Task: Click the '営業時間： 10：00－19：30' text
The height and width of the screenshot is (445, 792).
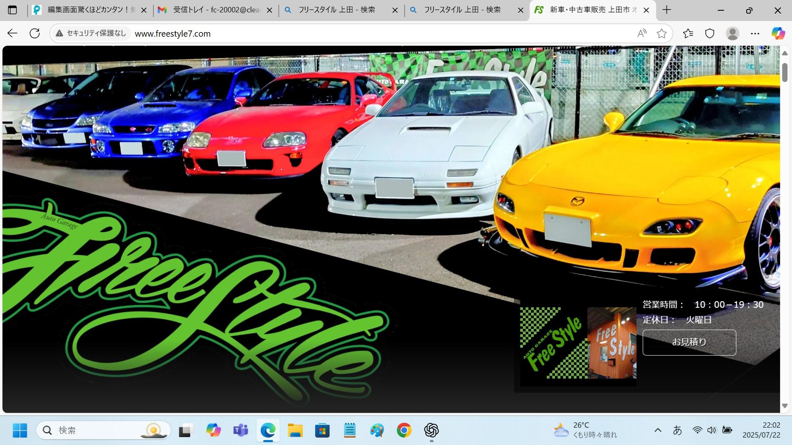Action: (703, 304)
